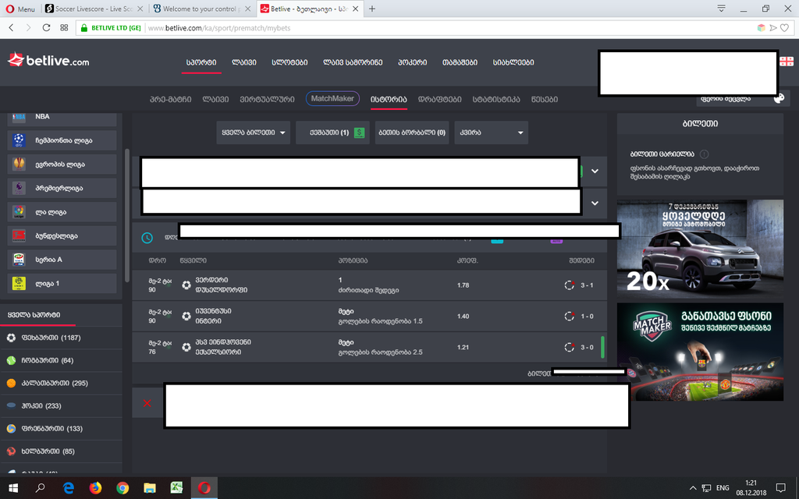Click the hockey puck icon next to ჰოკეი (233)

pos(11,405)
